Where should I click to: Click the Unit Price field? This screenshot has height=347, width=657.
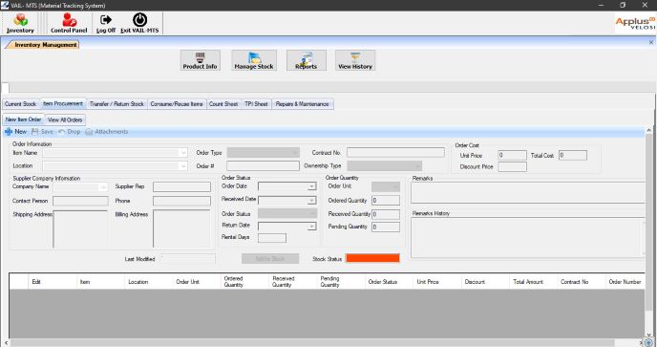tap(512, 155)
